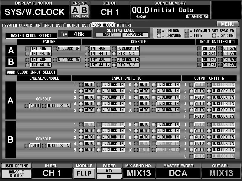Screen dimensions: 242x181
Task: Switch to the INPUT UNIT tab
Action: 54,25
